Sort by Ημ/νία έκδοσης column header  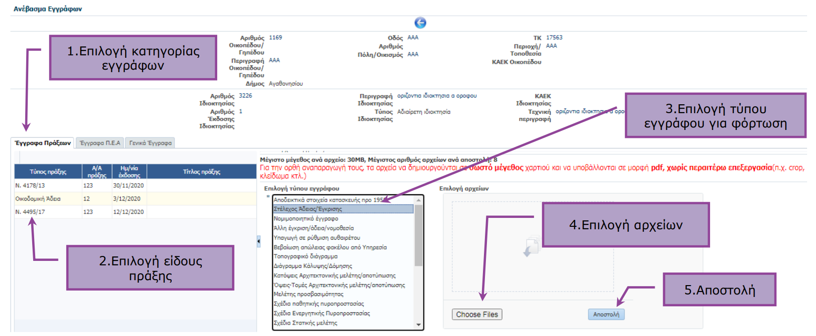129,171
